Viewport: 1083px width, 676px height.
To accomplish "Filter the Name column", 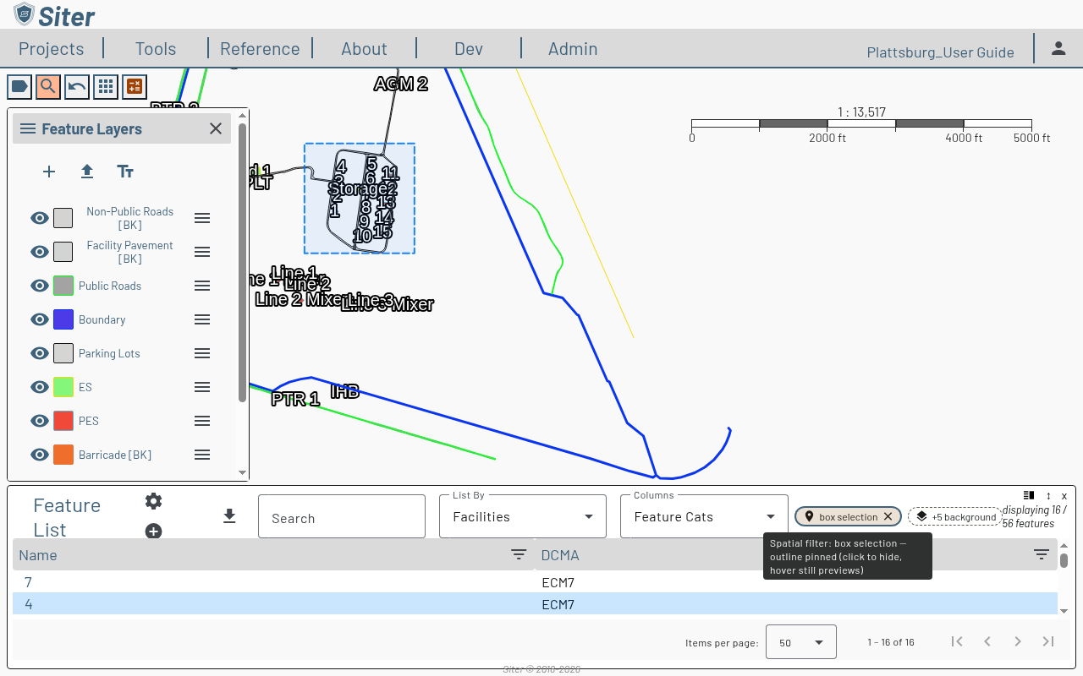I will coord(519,554).
